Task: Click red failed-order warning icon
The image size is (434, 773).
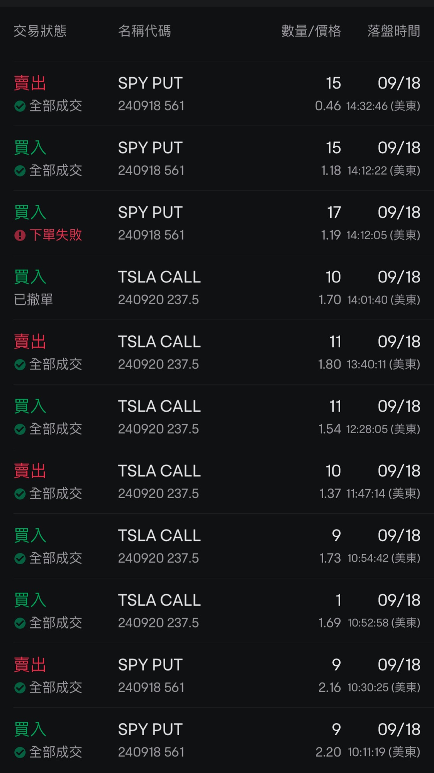Action: click(20, 235)
